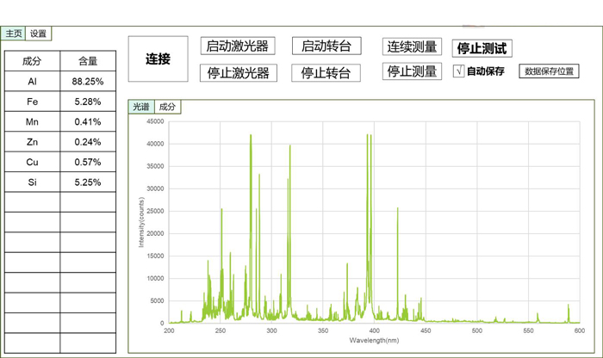Open the 设置 settings tab
This screenshot has height=358, width=603.
click(x=39, y=34)
